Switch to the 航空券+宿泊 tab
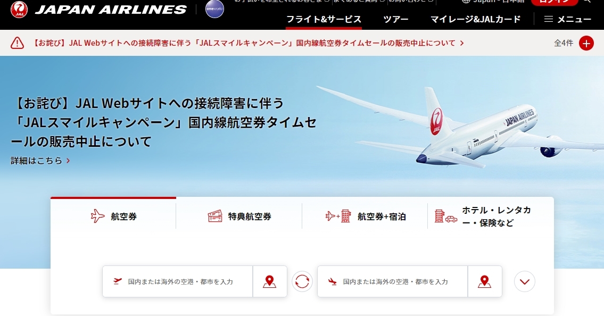This screenshot has height=316, width=604. (365, 216)
